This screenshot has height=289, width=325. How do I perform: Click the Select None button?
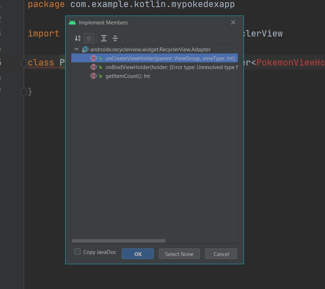tap(179, 254)
